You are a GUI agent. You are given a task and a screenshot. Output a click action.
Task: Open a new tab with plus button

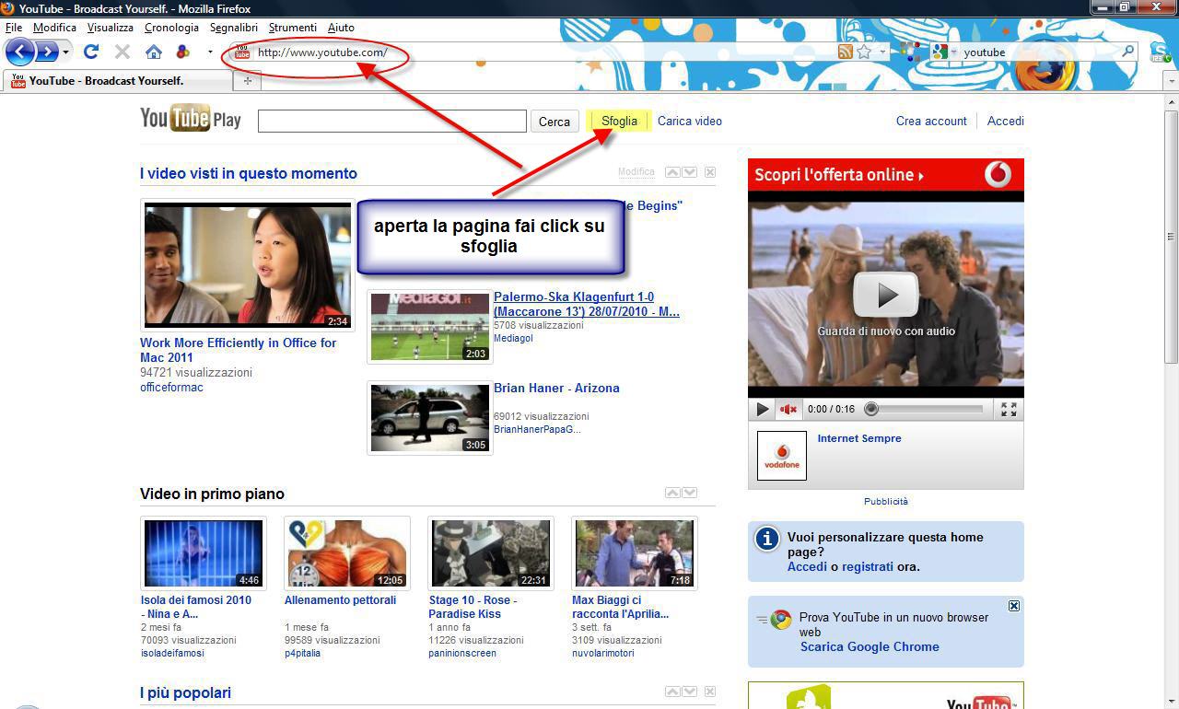click(x=247, y=81)
